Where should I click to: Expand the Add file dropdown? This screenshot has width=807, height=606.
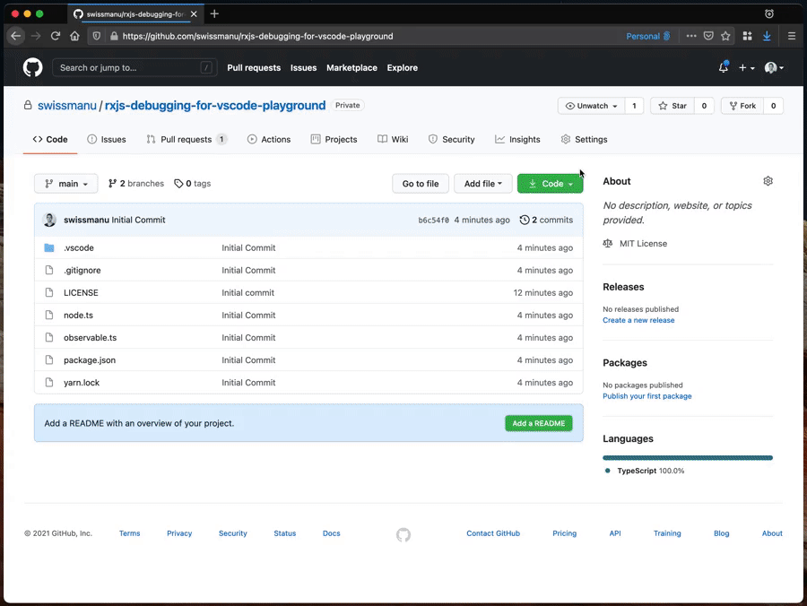[482, 184]
